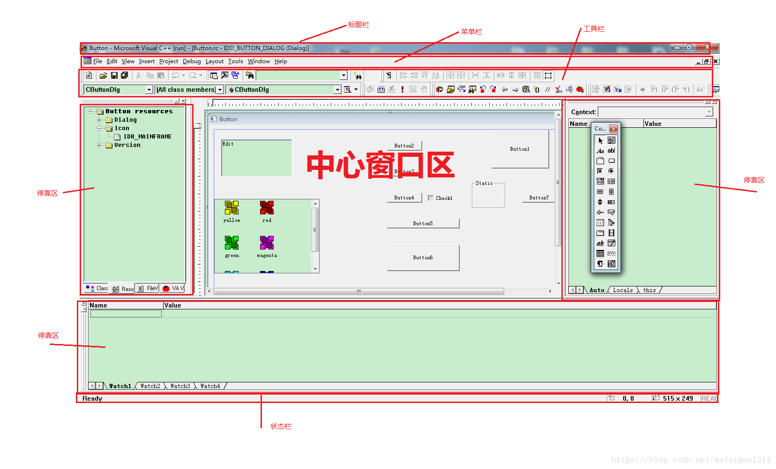Click the Open file toolbar icon
This screenshot has height=469, width=776.
click(x=103, y=75)
